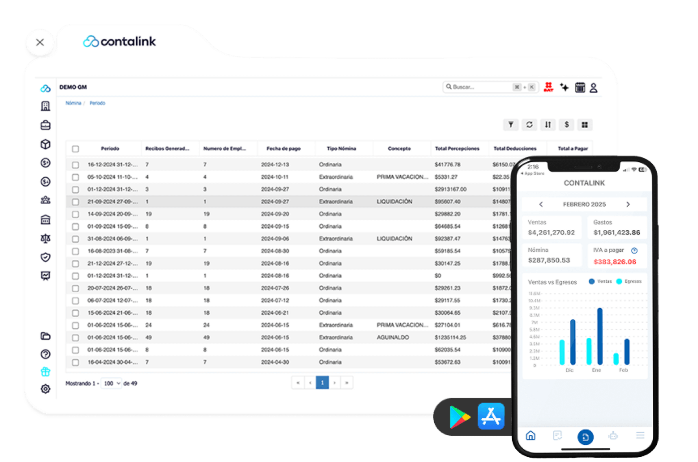This screenshot has width=698, height=462.
Task: Open settings gear in sidebar
Action: (x=46, y=389)
